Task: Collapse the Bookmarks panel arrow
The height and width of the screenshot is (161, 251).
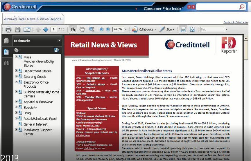Action: coord(59,41)
